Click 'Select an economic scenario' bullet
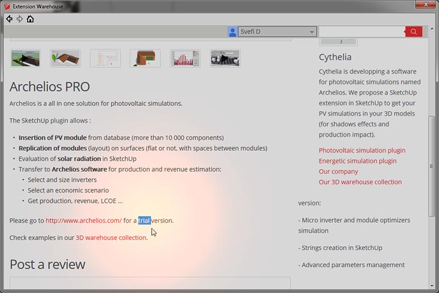439x293 pixels. (68, 190)
